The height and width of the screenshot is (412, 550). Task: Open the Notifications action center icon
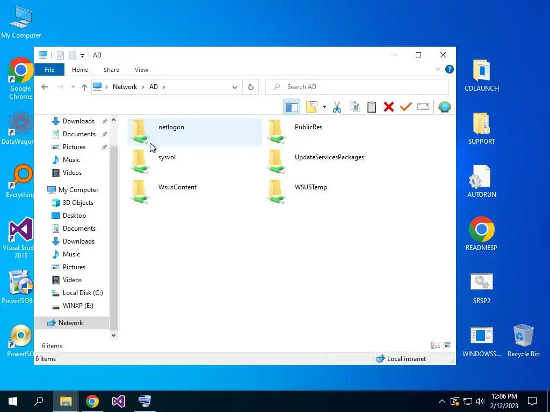[x=532, y=401]
